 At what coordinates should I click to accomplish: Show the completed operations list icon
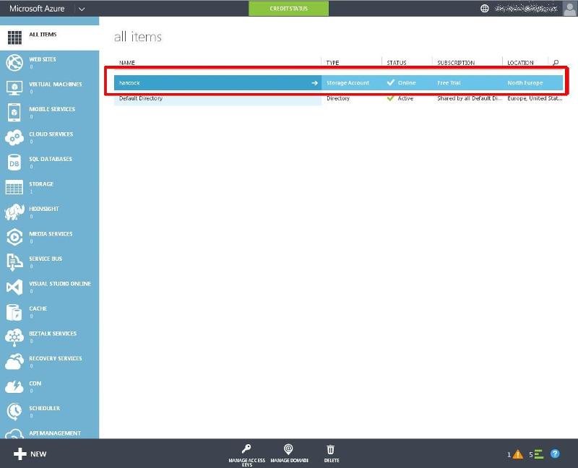[x=539, y=454]
